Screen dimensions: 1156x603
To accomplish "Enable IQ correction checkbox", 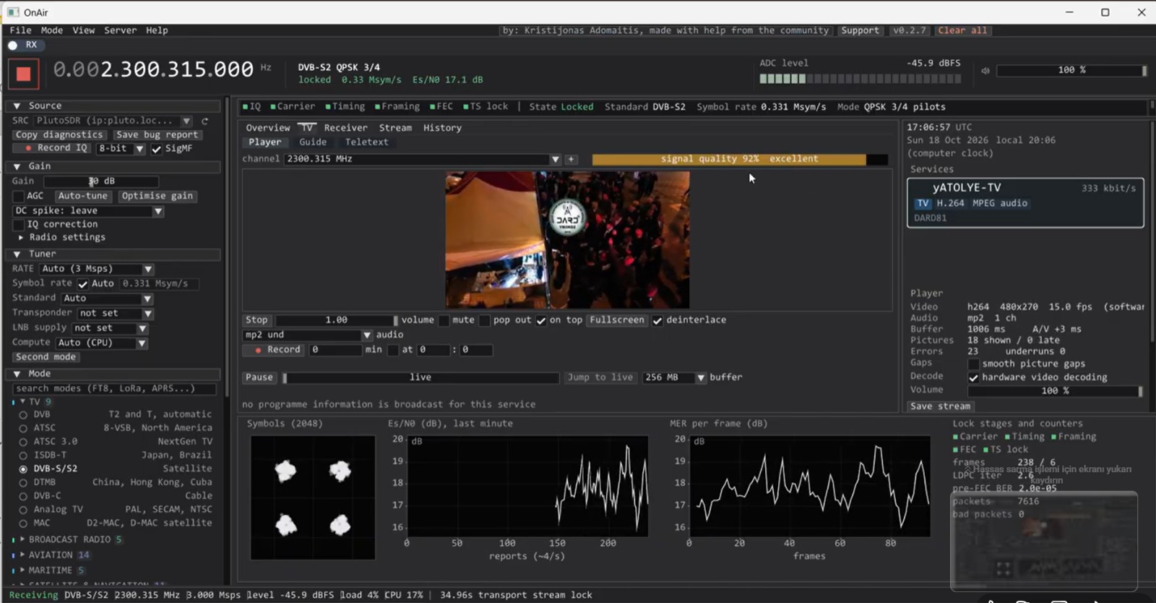I will [19, 225].
